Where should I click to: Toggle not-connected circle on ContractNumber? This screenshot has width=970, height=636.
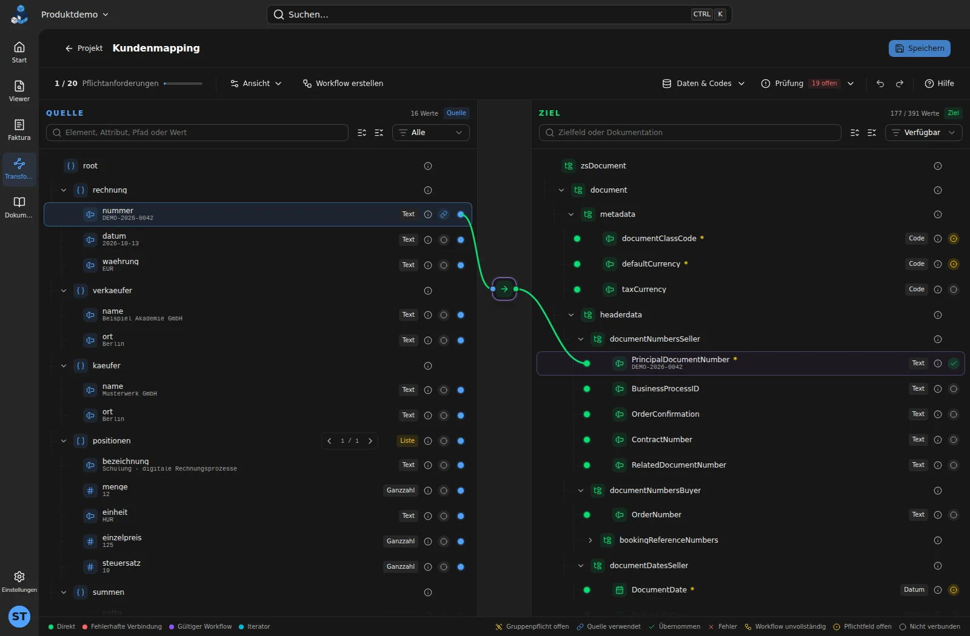tap(954, 440)
